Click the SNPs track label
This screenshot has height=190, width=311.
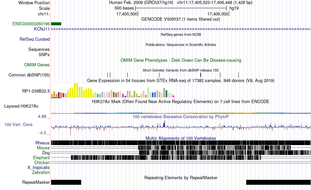tap(44, 54)
